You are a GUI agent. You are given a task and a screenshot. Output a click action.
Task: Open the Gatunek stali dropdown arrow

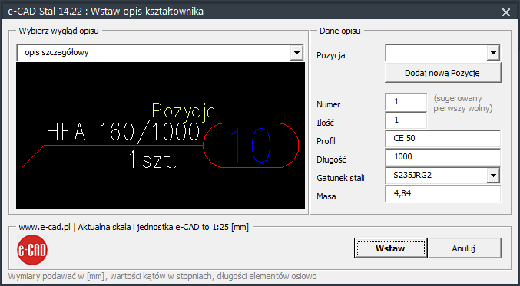pyautogui.click(x=493, y=176)
